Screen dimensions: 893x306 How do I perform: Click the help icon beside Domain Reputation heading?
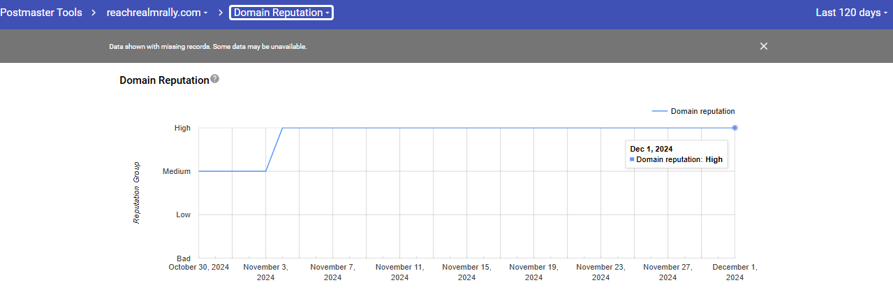click(x=215, y=79)
